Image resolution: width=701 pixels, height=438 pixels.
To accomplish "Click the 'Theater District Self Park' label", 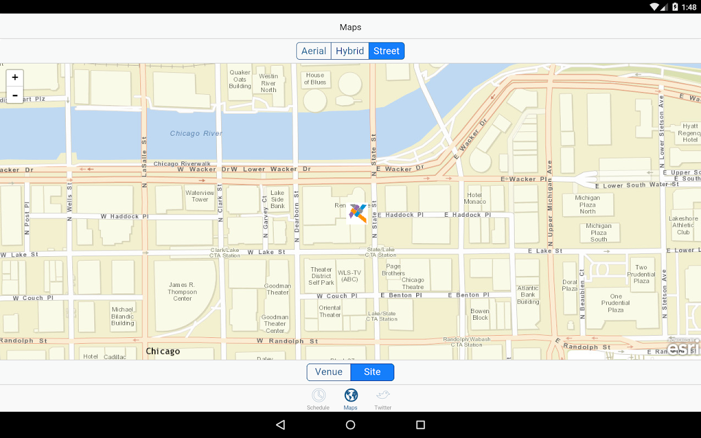I will [321, 276].
